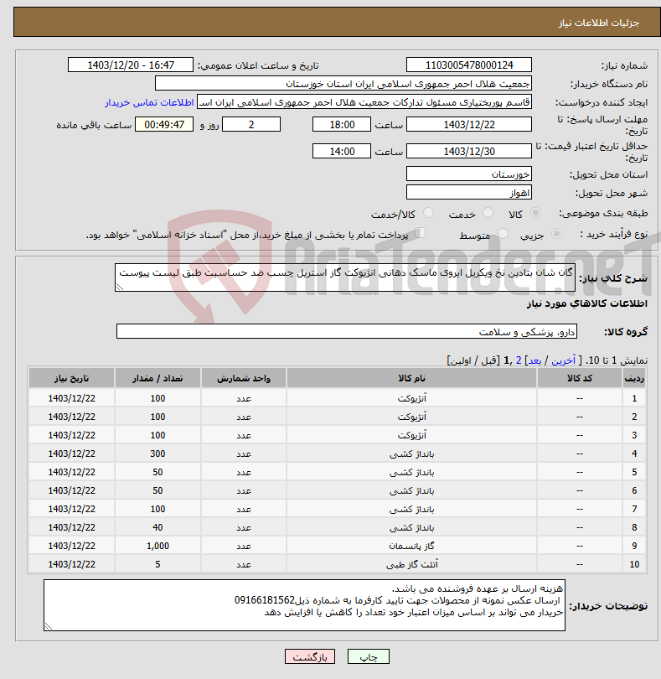Click quantity 1,000 in row 9

[158, 546]
